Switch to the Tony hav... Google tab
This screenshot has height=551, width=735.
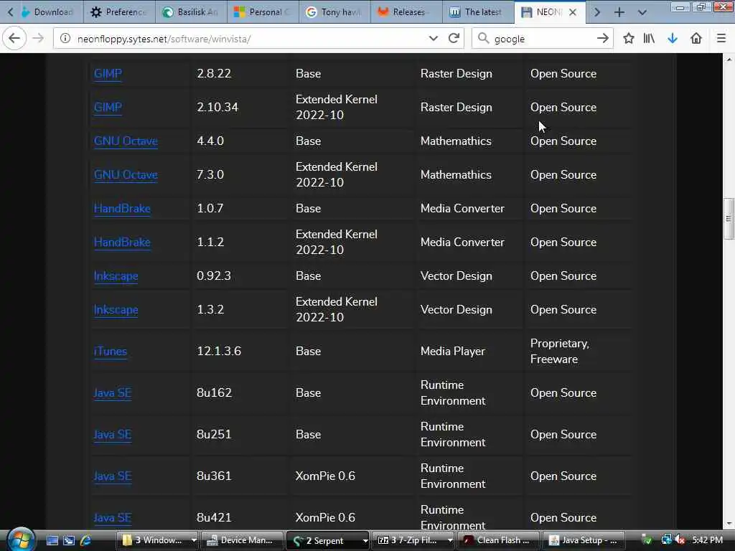[x=334, y=12]
